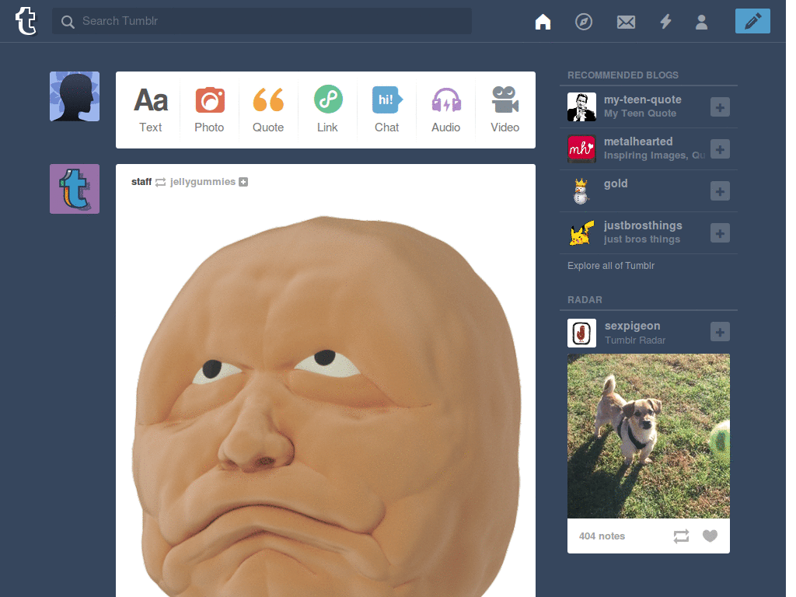Open the activity lightning bolt icon
Image resolution: width=796 pixels, height=597 pixels.
[665, 22]
